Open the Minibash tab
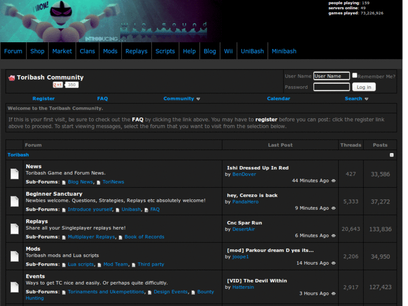408x306 pixels. click(x=284, y=51)
